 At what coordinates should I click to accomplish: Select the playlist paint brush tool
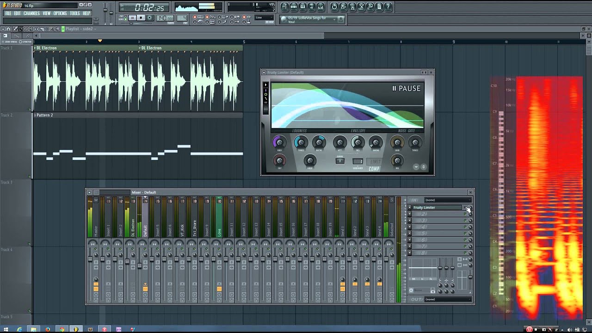tap(20, 29)
